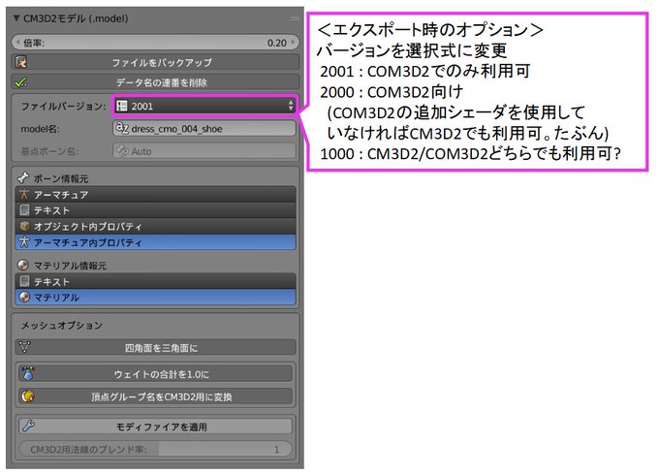Click the bone icon beside ボーン情報元

pos(23,178)
